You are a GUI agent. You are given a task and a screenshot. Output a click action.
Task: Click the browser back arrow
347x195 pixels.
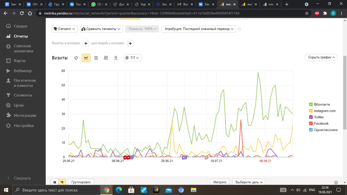[6, 13]
